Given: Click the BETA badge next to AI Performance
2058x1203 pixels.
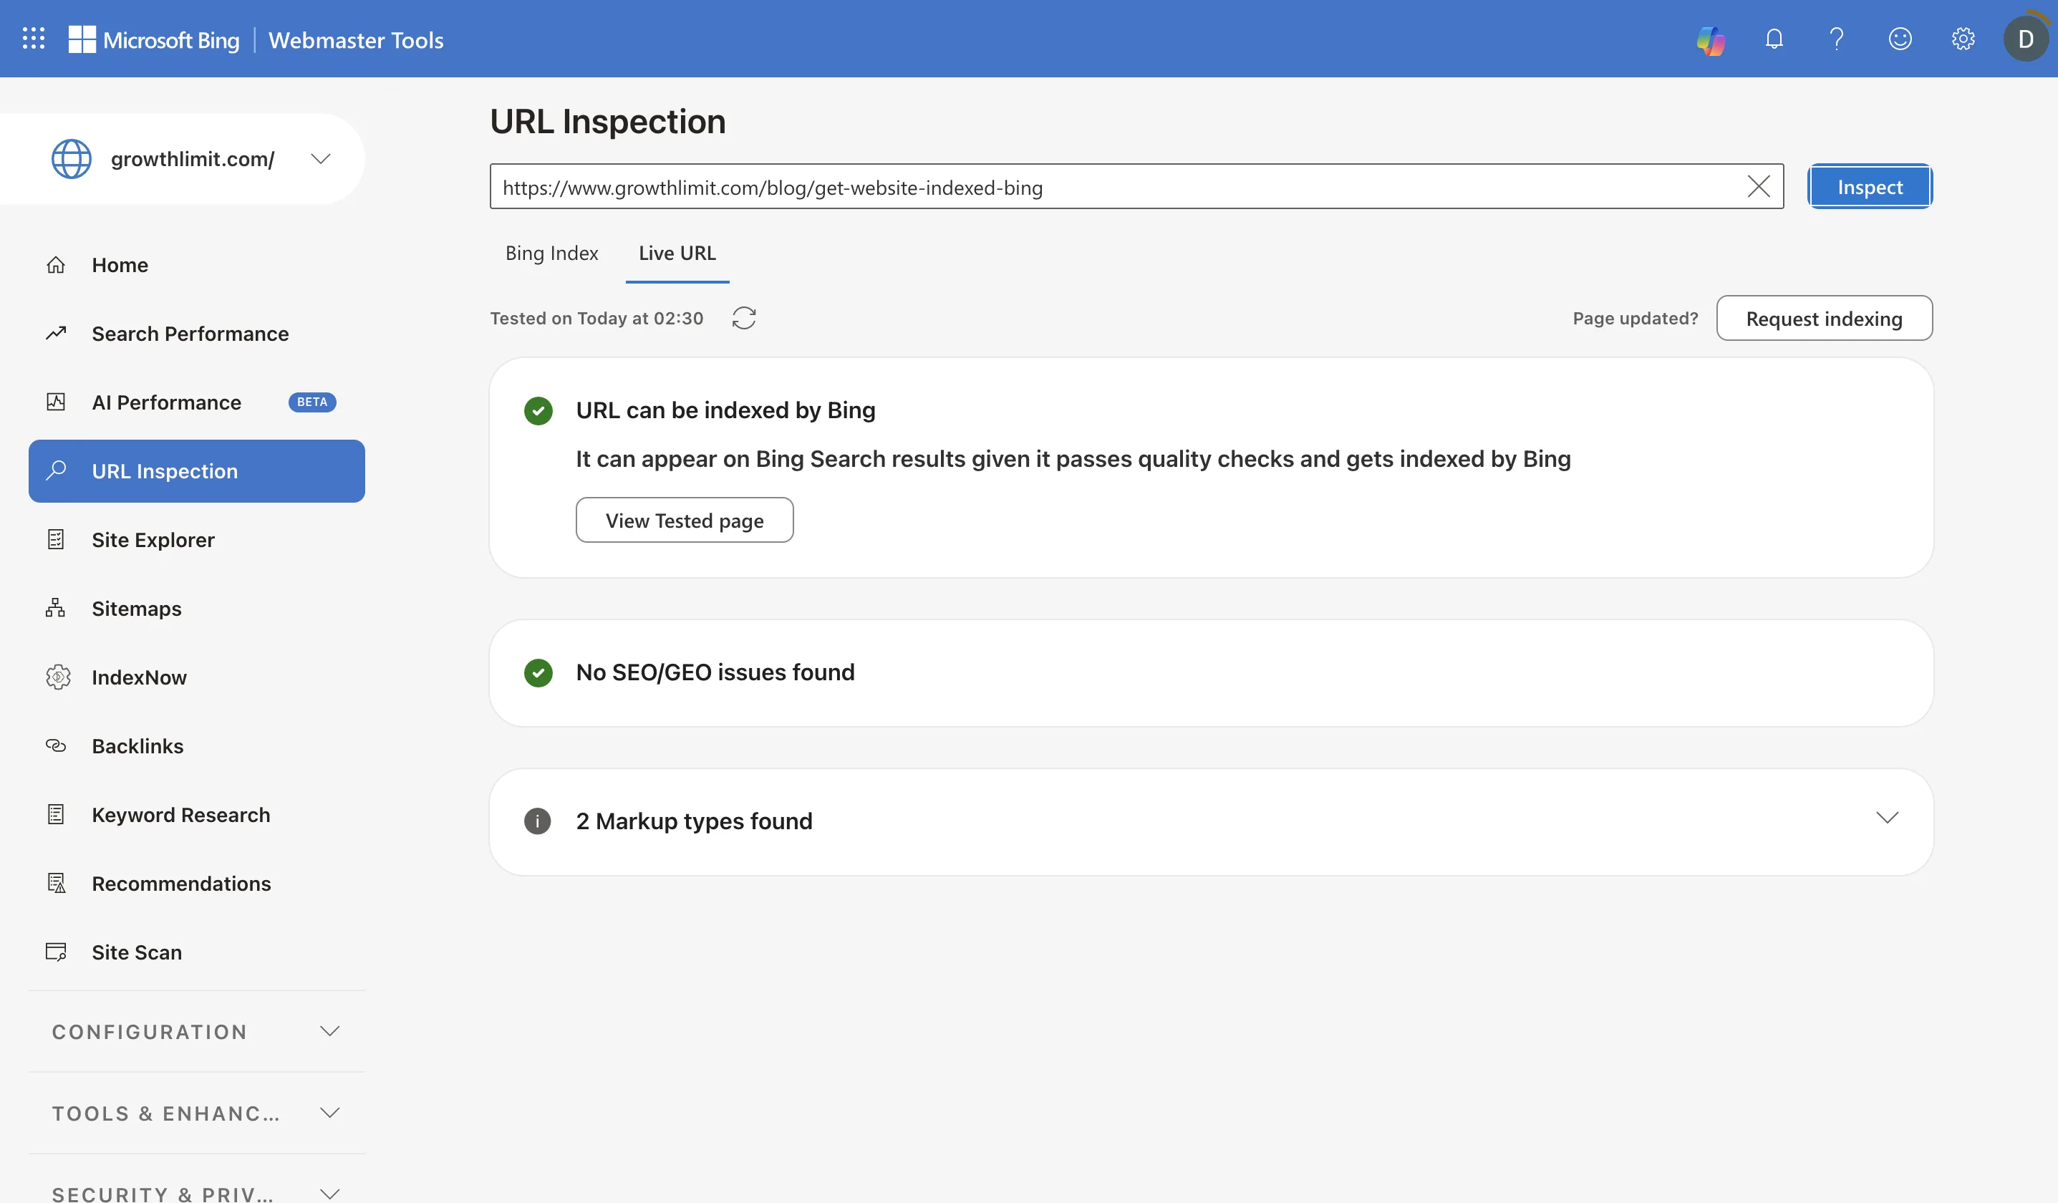Looking at the screenshot, I should click(x=312, y=402).
